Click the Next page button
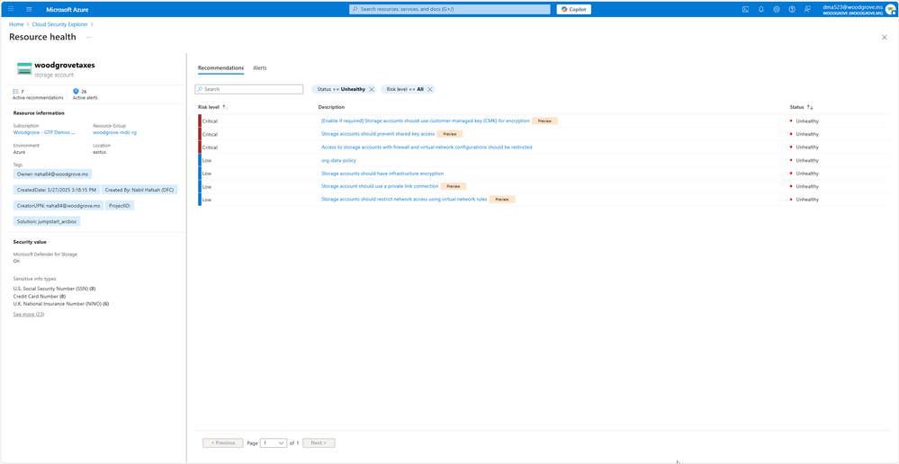This screenshot has width=899, height=464. [319, 442]
